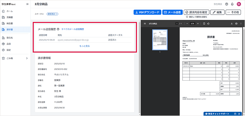Click the PDF page number field

pos(177,24)
